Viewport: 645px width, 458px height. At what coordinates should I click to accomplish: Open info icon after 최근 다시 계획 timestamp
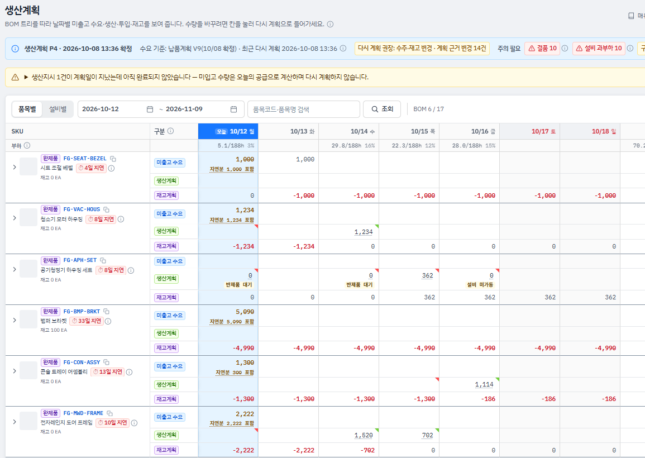pos(343,49)
